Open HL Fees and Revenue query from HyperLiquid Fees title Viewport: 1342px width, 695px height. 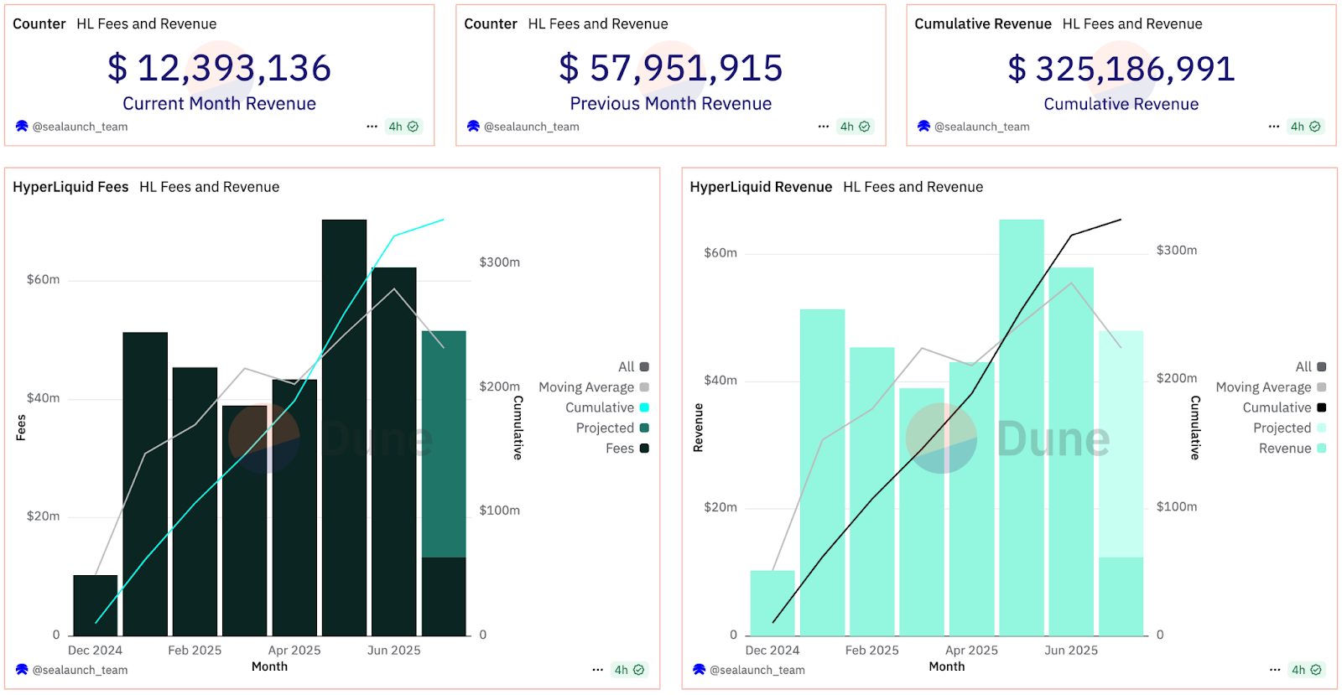coord(209,187)
